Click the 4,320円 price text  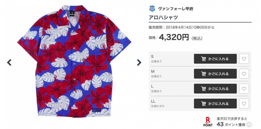tap(174, 37)
